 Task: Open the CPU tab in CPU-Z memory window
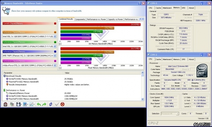pos(150,8)
